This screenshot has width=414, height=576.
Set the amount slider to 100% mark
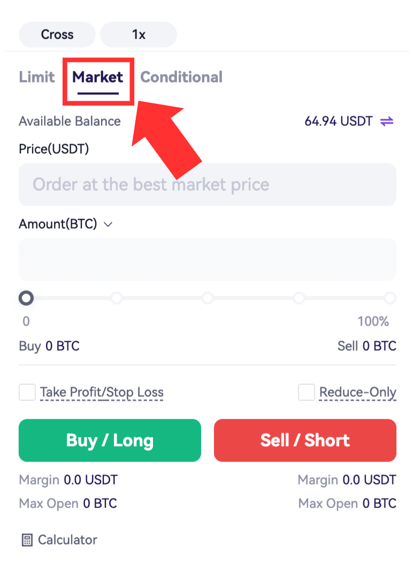point(390,298)
